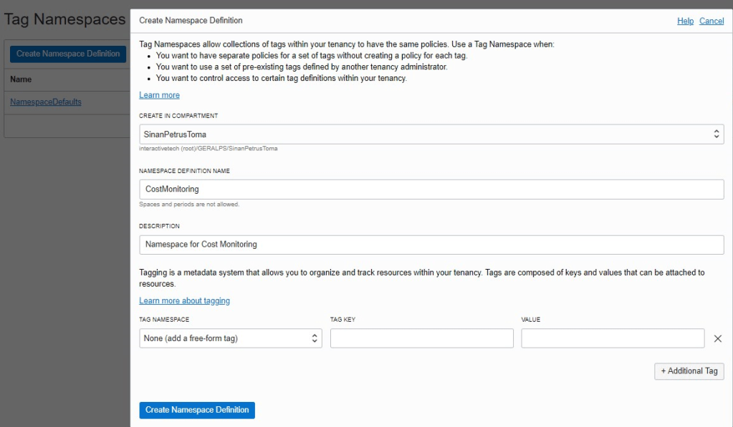Image resolution: width=733 pixels, height=427 pixels.
Task: Click the Description input field
Action: (x=431, y=245)
